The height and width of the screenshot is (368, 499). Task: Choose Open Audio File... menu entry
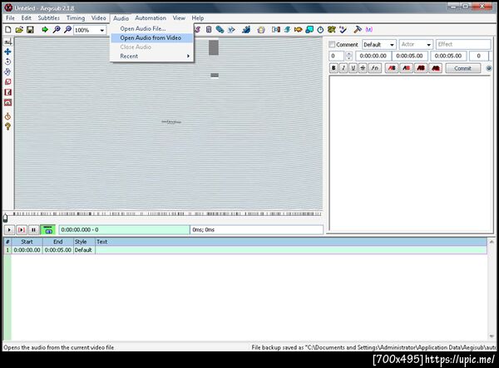click(152, 28)
